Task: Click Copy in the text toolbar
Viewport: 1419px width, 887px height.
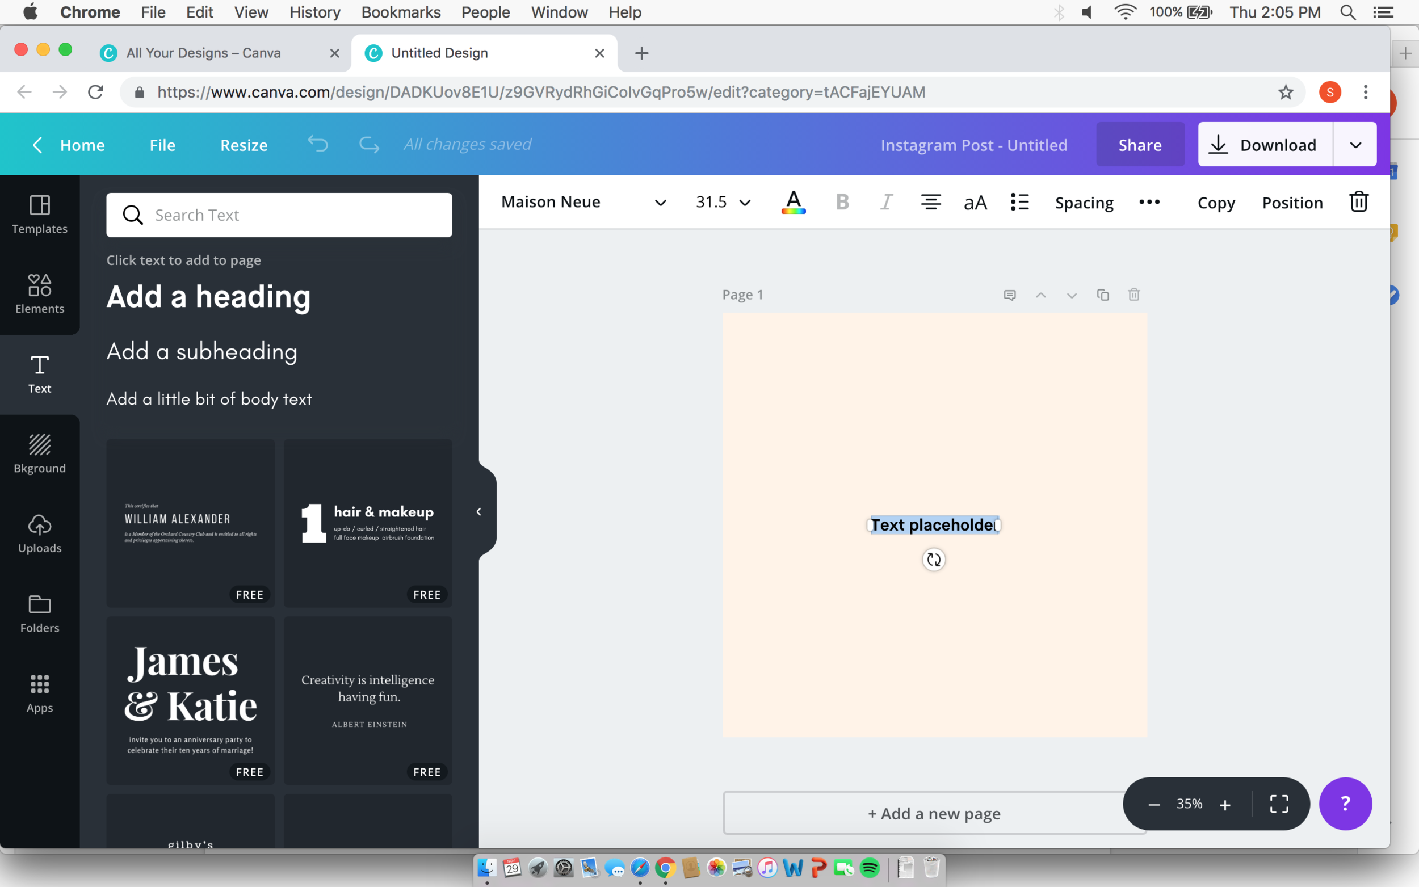Action: pos(1216,203)
